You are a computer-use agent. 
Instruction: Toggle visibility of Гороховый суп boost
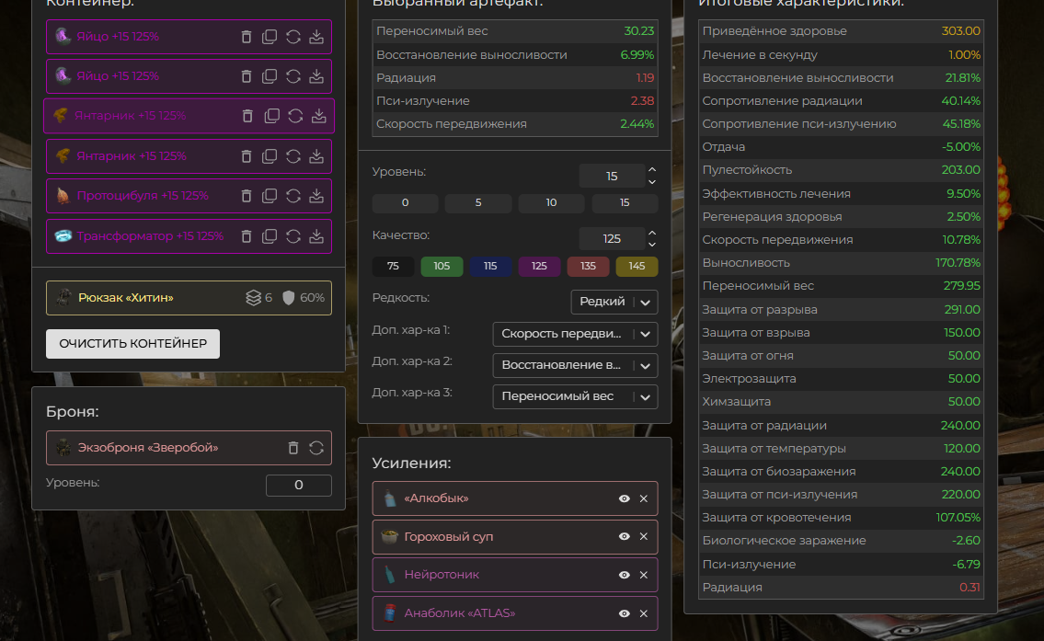tap(625, 536)
